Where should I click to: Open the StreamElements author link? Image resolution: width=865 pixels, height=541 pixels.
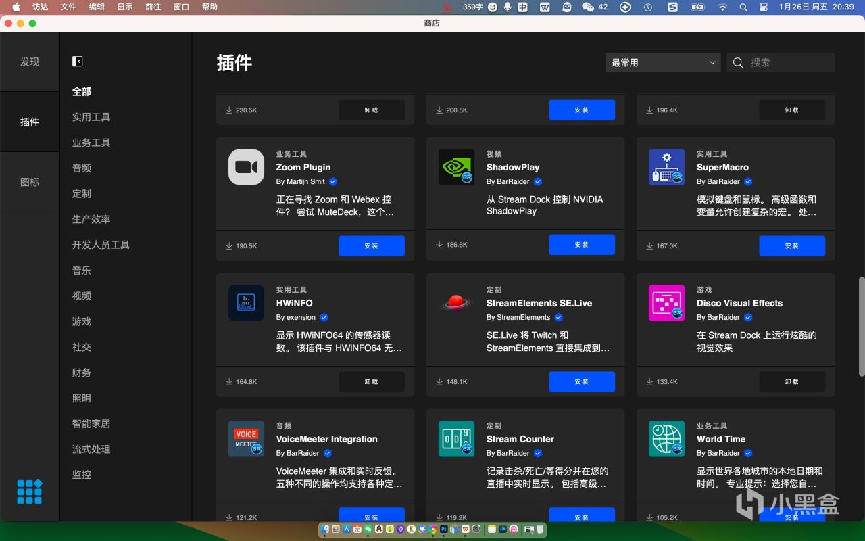(523, 317)
